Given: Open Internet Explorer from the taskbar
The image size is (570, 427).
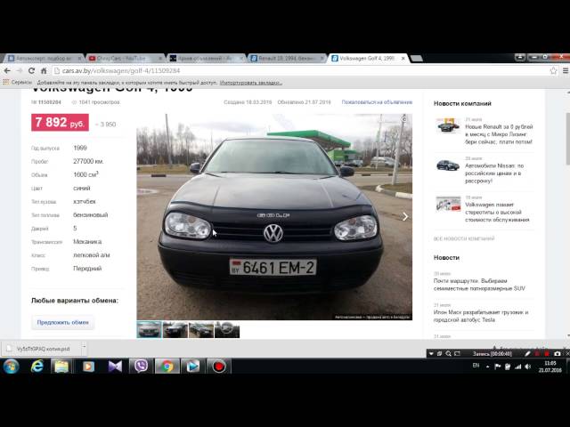Looking at the screenshot, I should [37, 366].
